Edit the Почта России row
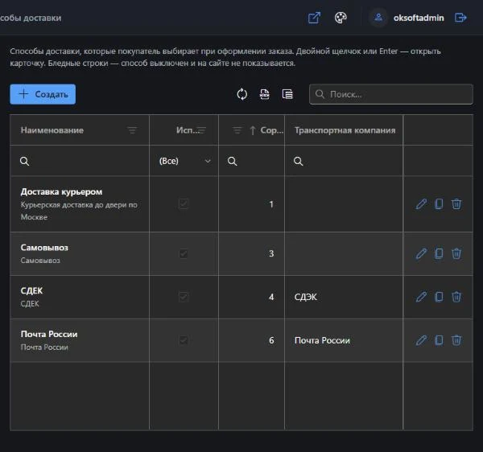 [421, 340]
